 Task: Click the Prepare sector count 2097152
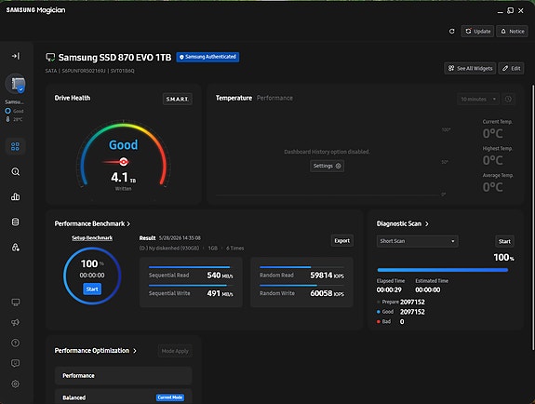click(412, 302)
